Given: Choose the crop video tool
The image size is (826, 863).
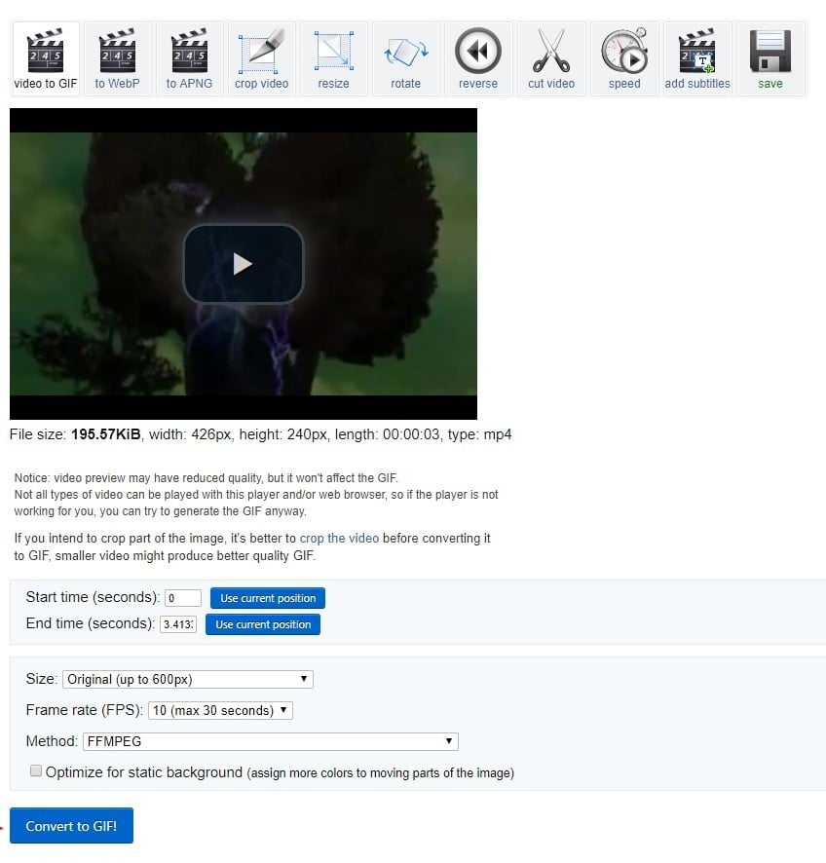Looking at the screenshot, I should tap(261, 58).
